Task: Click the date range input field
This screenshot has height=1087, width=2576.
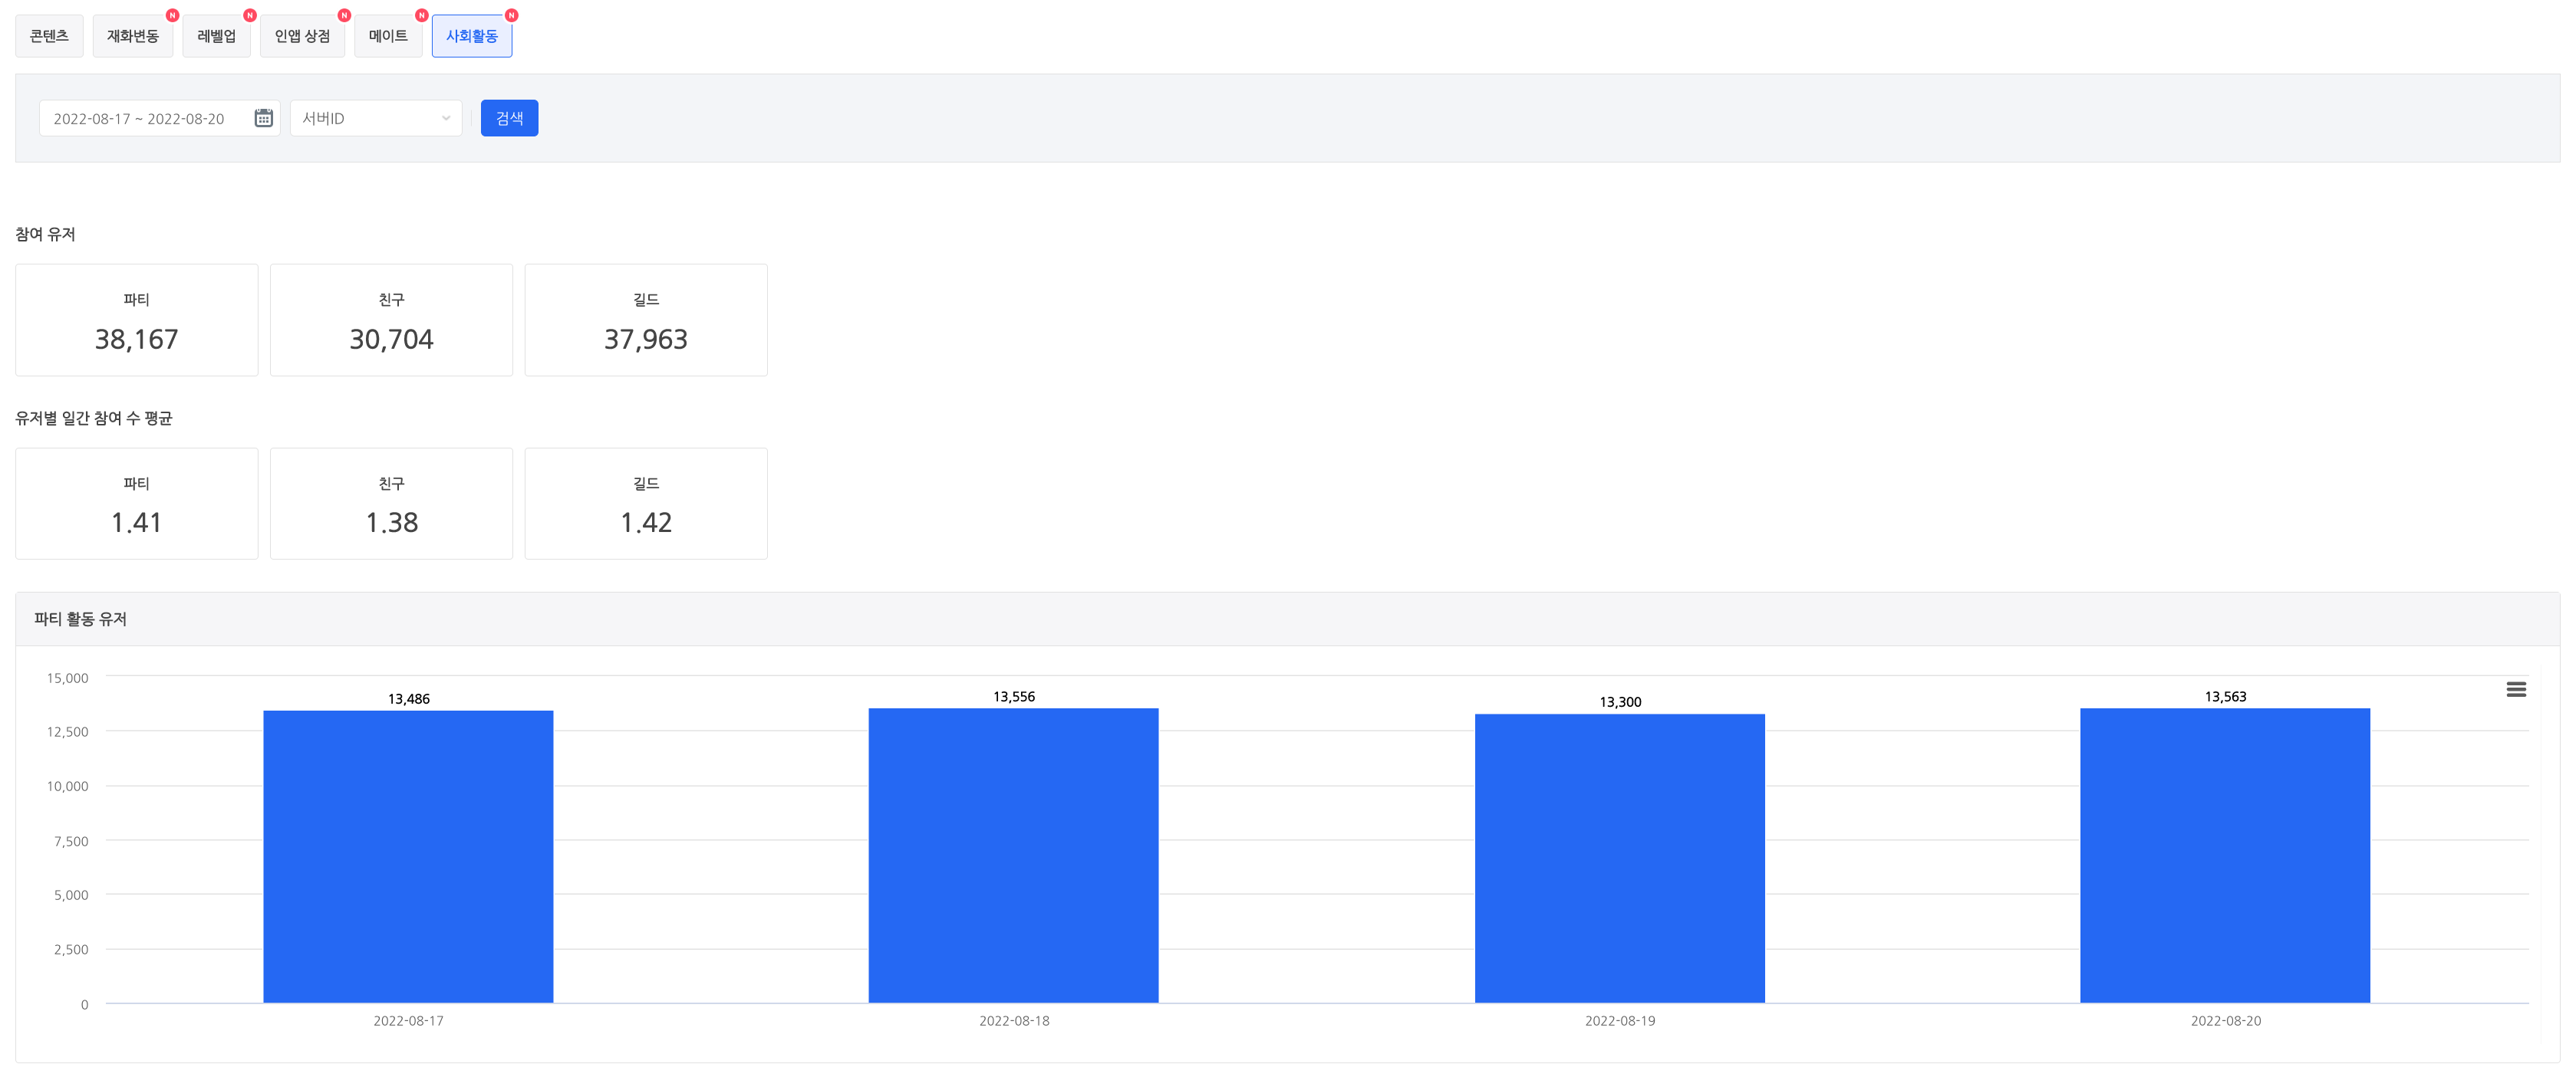Action: click(x=159, y=118)
